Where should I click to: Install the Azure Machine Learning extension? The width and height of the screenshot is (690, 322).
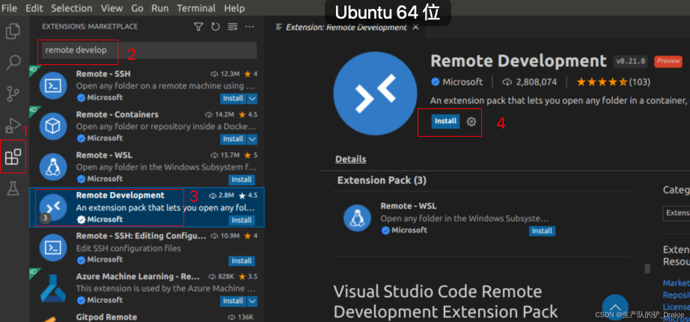pyautogui.click(x=233, y=301)
